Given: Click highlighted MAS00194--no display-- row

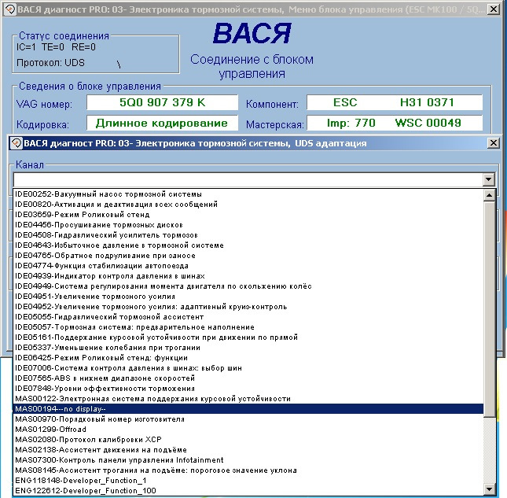Looking at the screenshot, I should click(248, 409).
